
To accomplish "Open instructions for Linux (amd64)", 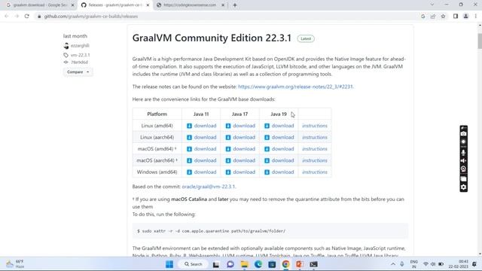I will point(315,126).
